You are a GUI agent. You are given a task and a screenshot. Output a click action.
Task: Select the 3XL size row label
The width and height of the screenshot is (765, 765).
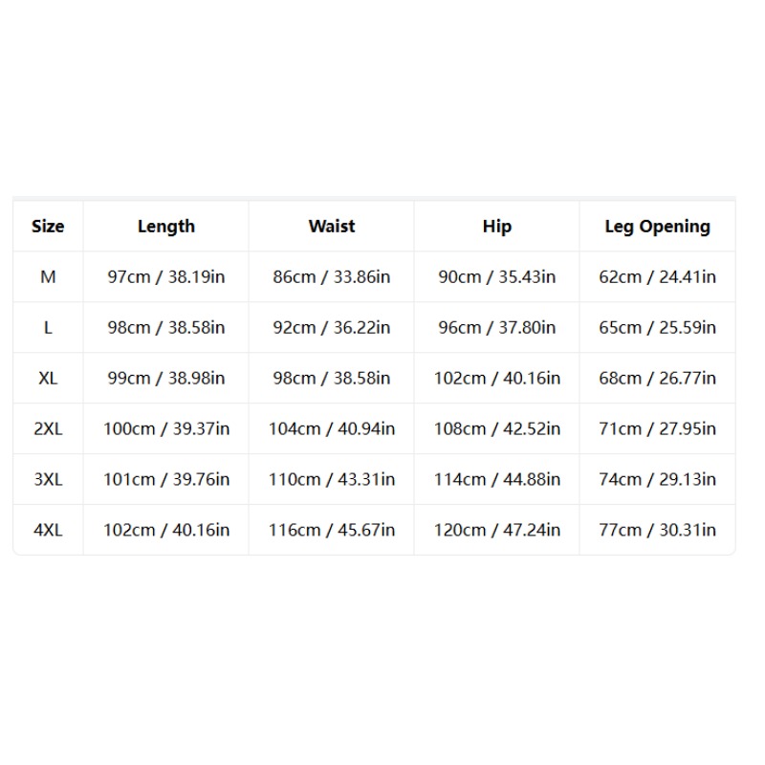click(48, 479)
